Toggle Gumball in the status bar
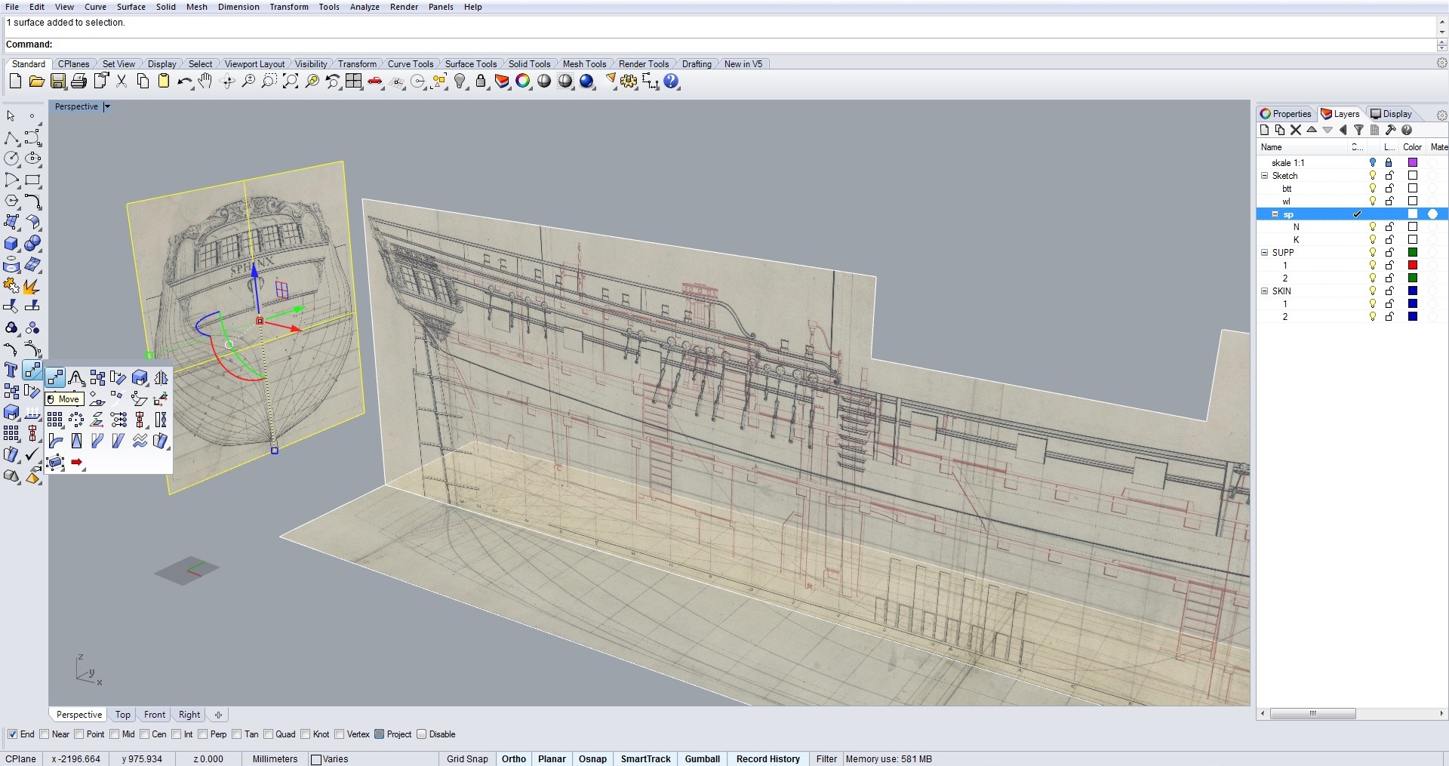1449x766 pixels. point(702,758)
